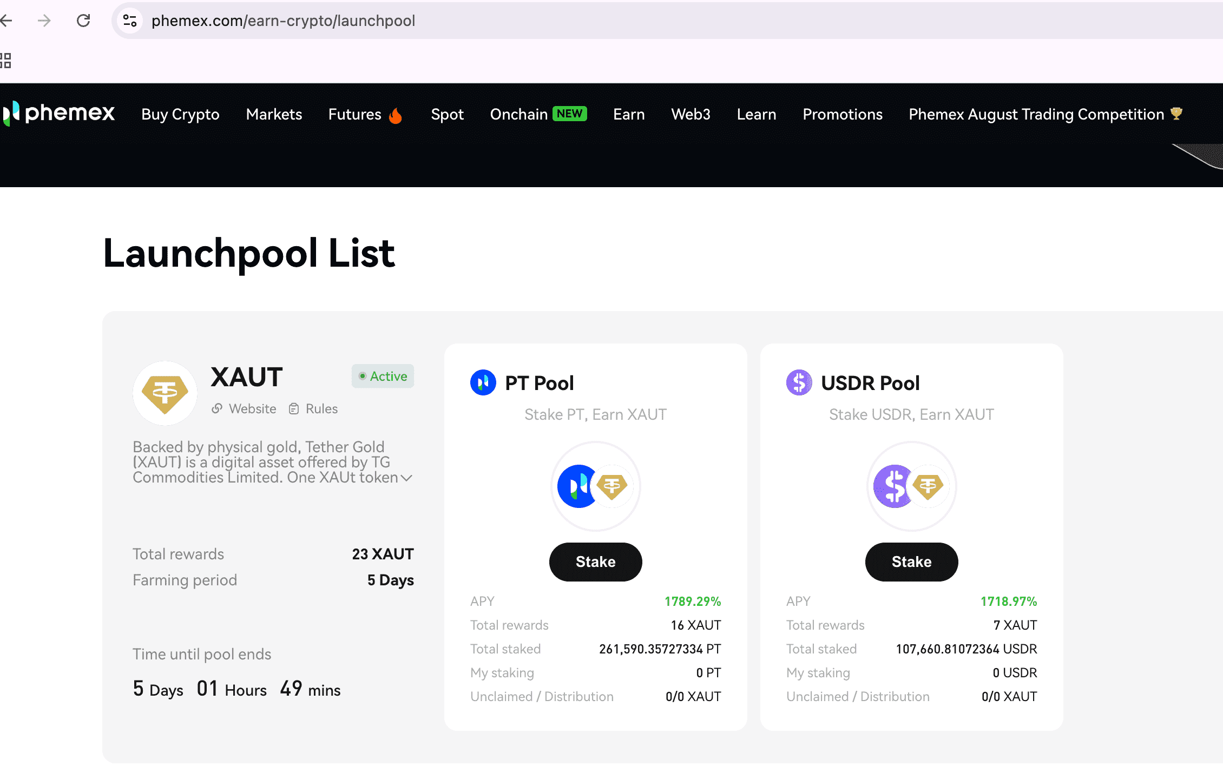The image size is (1223, 766).
Task: Open the XAUT Rules link
Action: [321, 408]
